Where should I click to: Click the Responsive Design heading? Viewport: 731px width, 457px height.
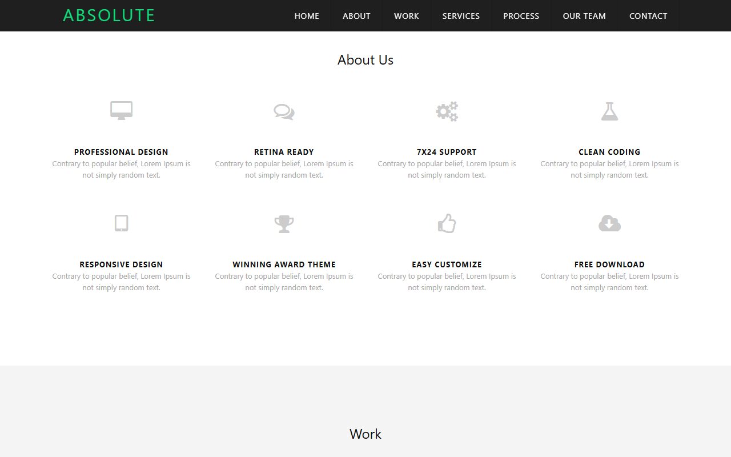[121, 264]
